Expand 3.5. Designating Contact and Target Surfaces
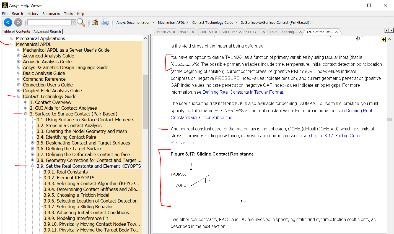 [x=33, y=143]
